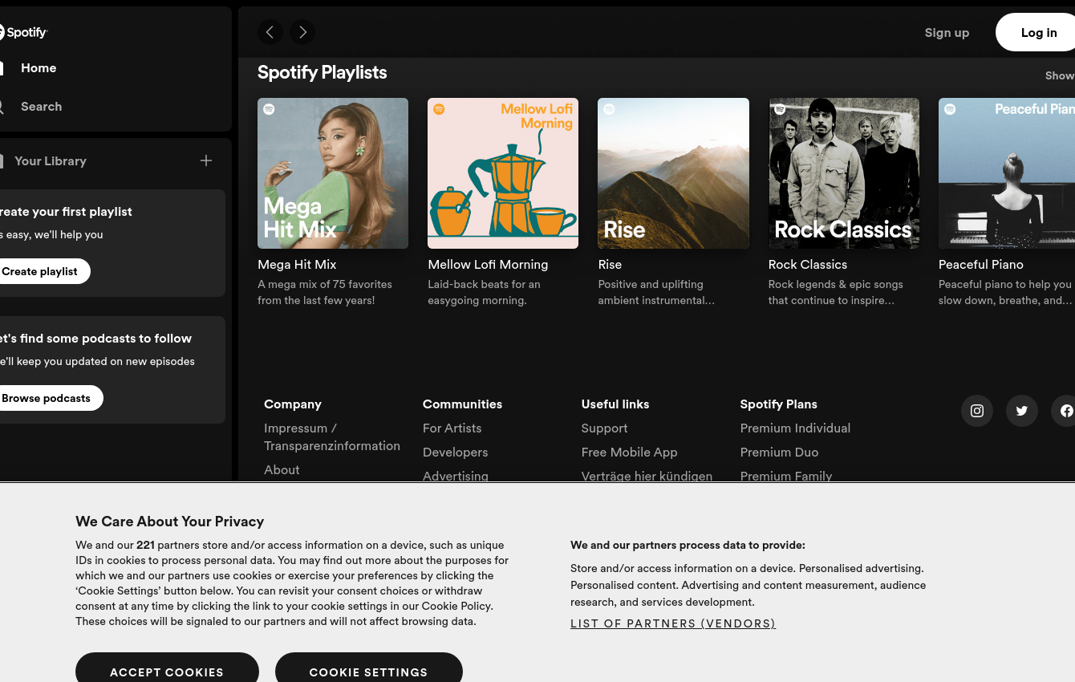Click the Rock Classics title text
Viewport: 1075px width, 682px height.
pyautogui.click(x=808, y=264)
